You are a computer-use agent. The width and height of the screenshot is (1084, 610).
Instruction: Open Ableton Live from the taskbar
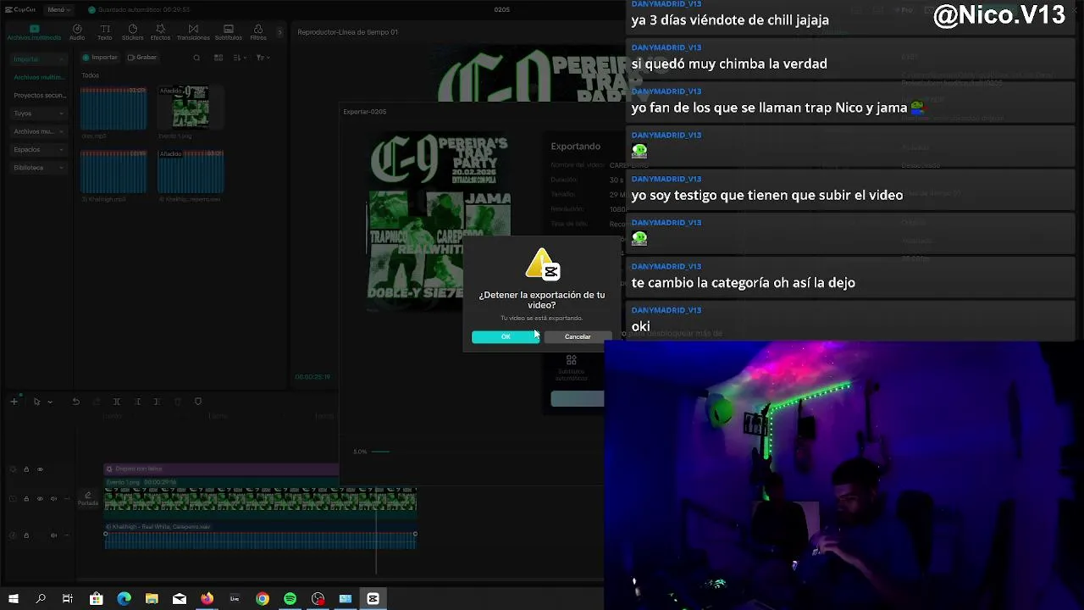235,599
